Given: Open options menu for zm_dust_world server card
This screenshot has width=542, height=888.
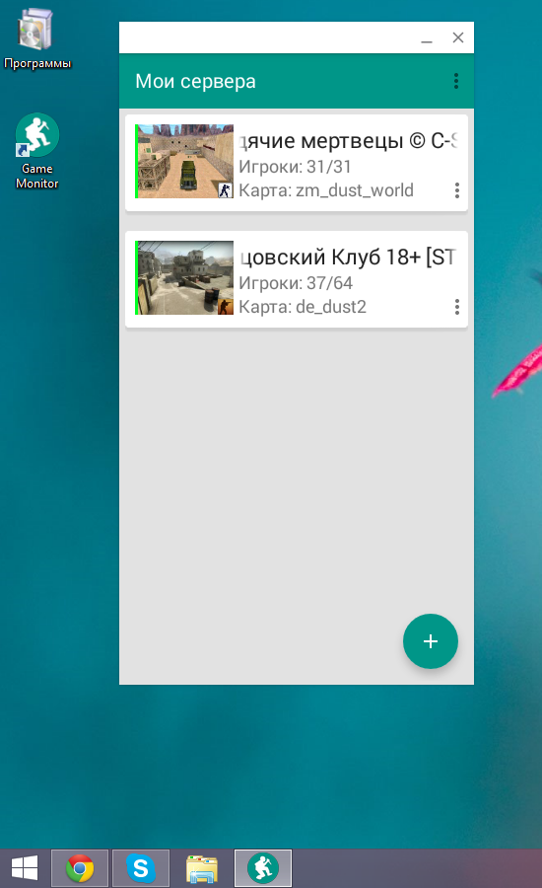Looking at the screenshot, I should [456, 190].
